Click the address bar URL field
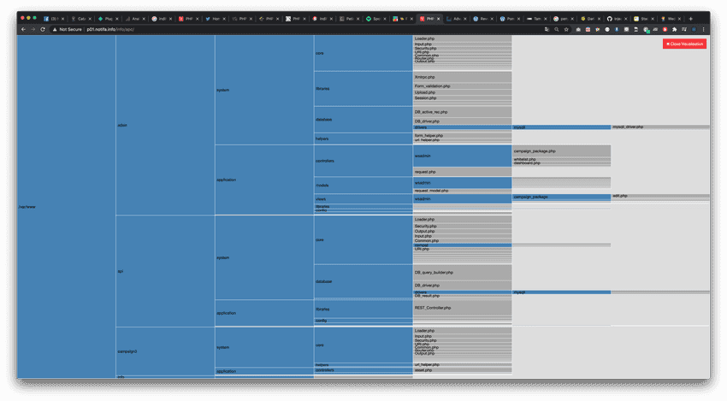 click(257, 29)
